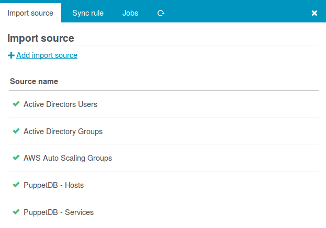Screen dimensions: 326x228
Task: Switch to the Import source tab
Action: click(x=30, y=13)
